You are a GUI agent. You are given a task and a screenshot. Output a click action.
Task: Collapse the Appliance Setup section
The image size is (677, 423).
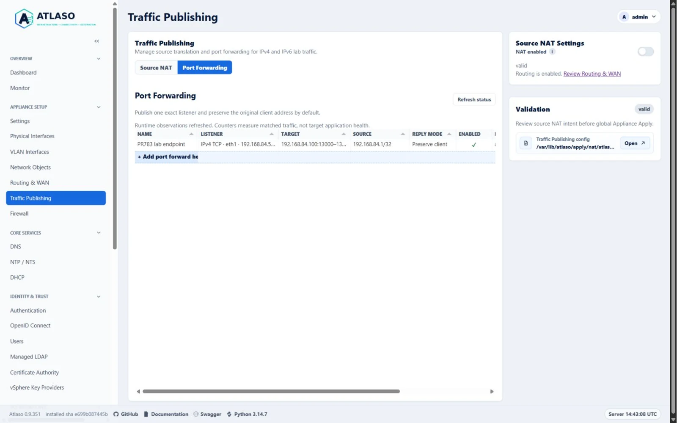pos(99,107)
